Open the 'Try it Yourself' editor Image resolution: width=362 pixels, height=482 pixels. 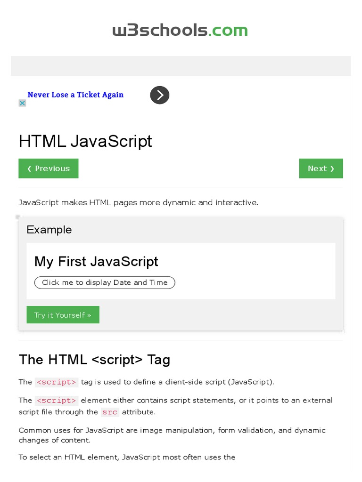click(x=63, y=315)
